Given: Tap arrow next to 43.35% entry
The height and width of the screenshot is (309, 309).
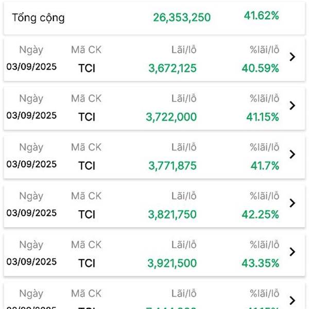Looking at the screenshot, I should coord(292,252).
